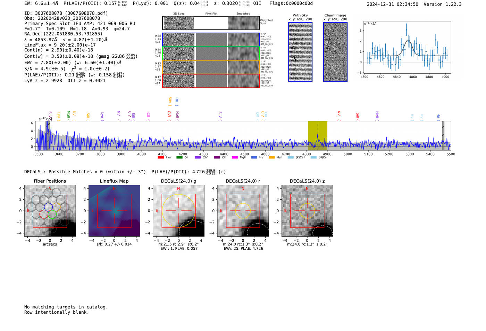Click the Lyα red legend swatch

(160, 157)
